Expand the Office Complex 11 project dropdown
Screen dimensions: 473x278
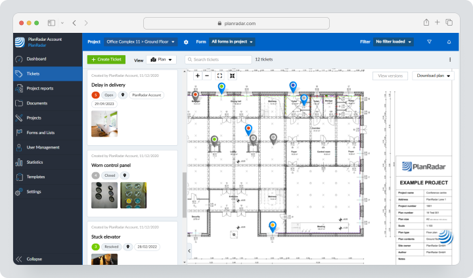point(141,42)
